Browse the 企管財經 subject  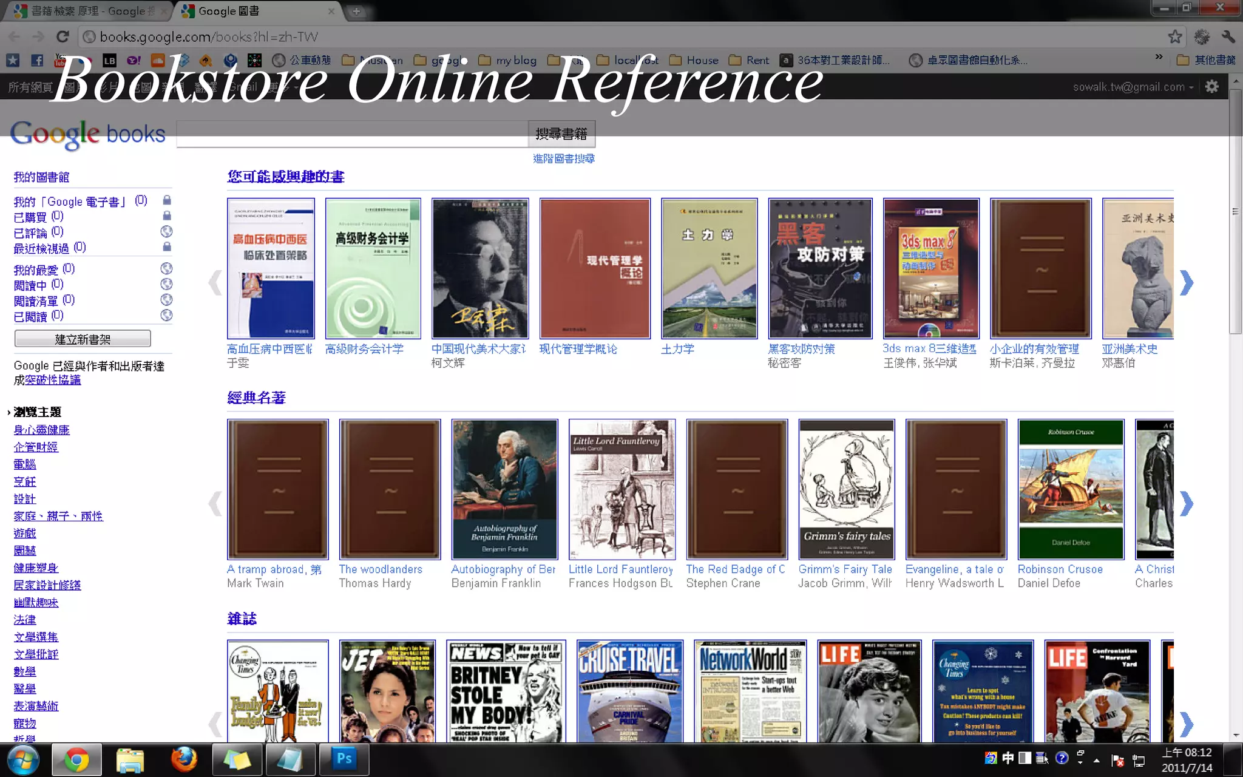point(36,447)
